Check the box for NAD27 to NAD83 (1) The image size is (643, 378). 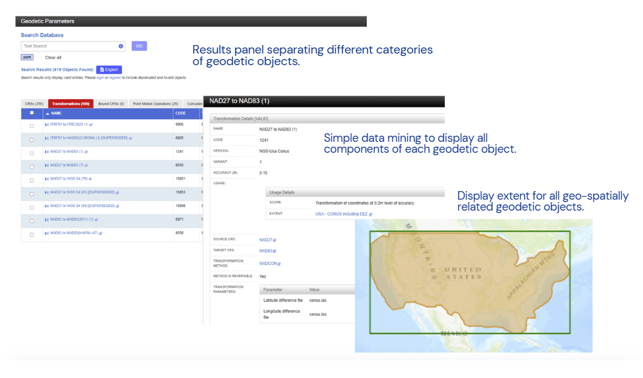pyautogui.click(x=32, y=153)
